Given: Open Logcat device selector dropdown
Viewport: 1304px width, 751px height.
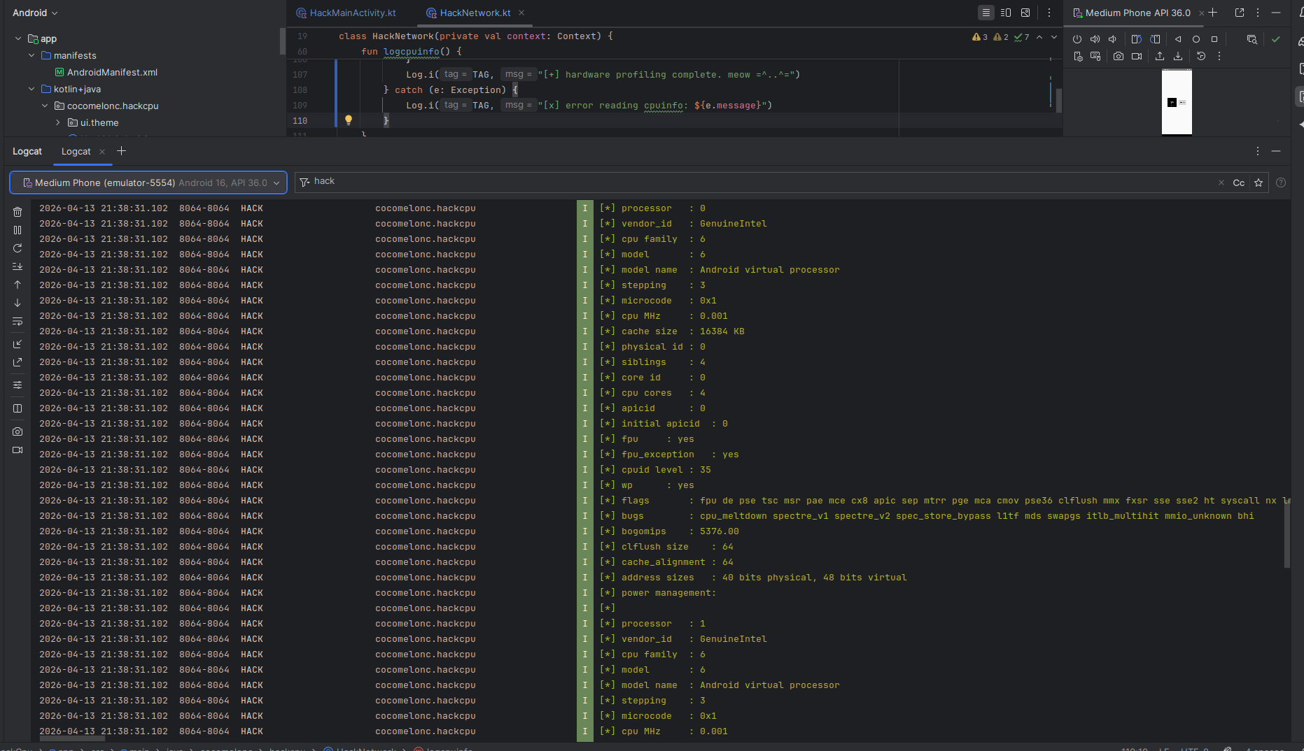Looking at the screenshot, I should point(148,183).
